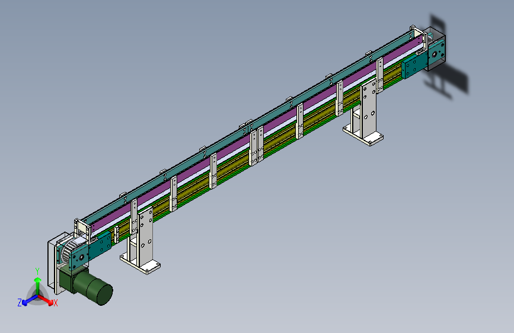Screen dimensions: 514x333
Task: Select the double white bracket at the conveyor middle
Action: (257, 146)
